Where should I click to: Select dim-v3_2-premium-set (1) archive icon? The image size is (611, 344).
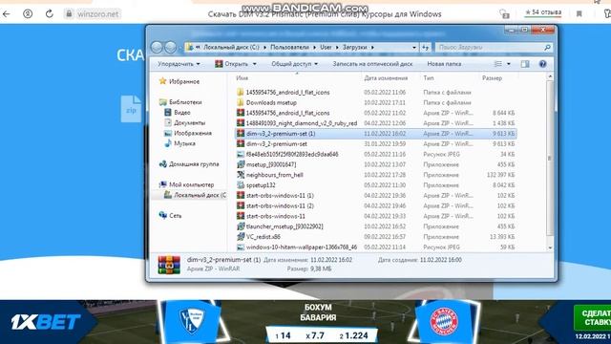(241, 134)
